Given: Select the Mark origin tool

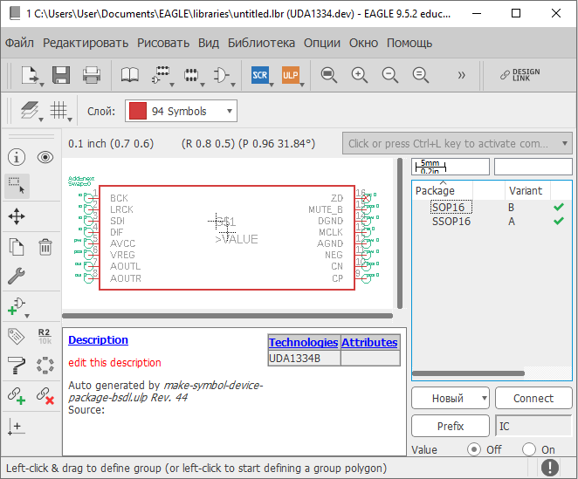Looking at the screenshot, I should [17, 427].
